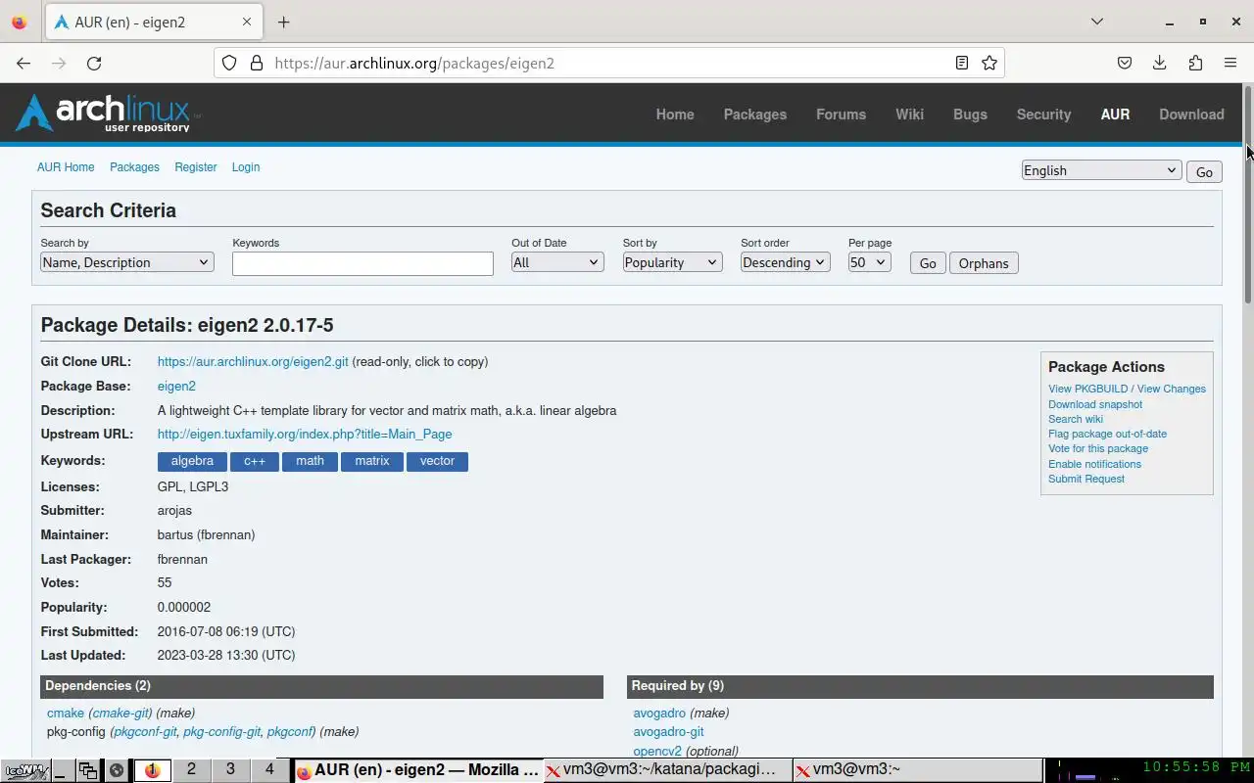Click the c++ keyword tag
The image size is (1254, 783).
pos(255,461)
